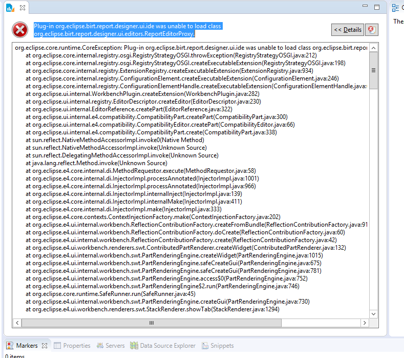Select the BIRT report editor tab icon

pos(10,8)
